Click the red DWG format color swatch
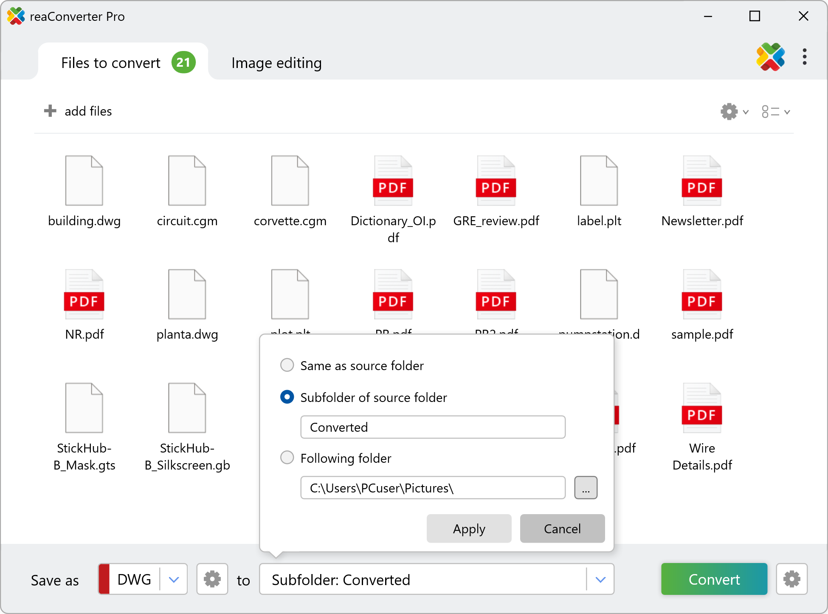 pyautogui.click(x=104, y=579)
